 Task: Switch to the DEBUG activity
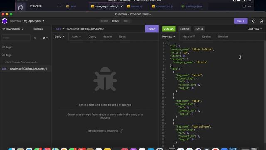(x=116, y=21)
